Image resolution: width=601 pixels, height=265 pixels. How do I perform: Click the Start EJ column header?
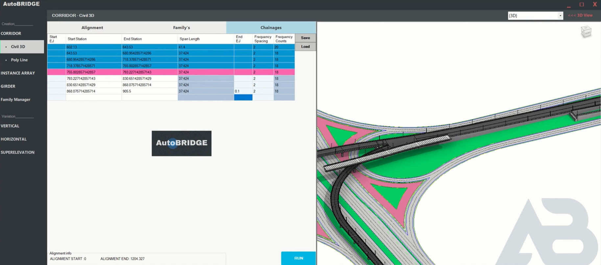pyautogui.click(x=57, y=39)
